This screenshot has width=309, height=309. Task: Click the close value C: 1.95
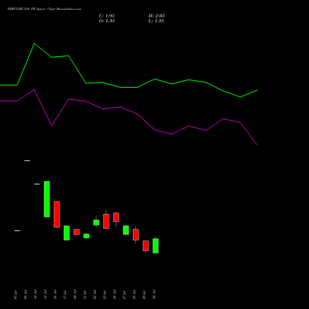pos(107,16)
